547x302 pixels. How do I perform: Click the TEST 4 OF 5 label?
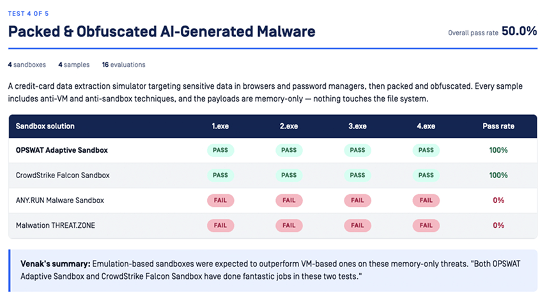pos(28,13)
